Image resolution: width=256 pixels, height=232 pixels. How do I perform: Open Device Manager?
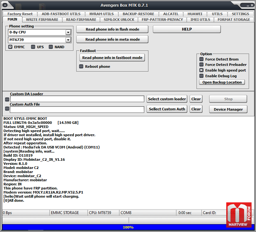pyautogui.click(x=228, y=109)
